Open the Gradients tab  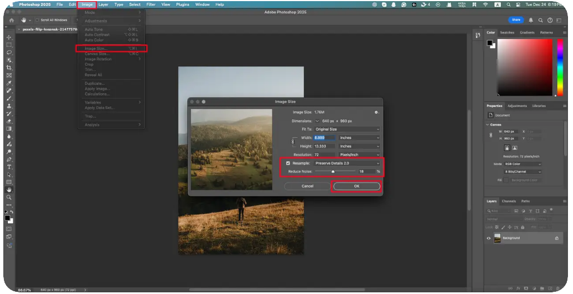pos(527,32)
